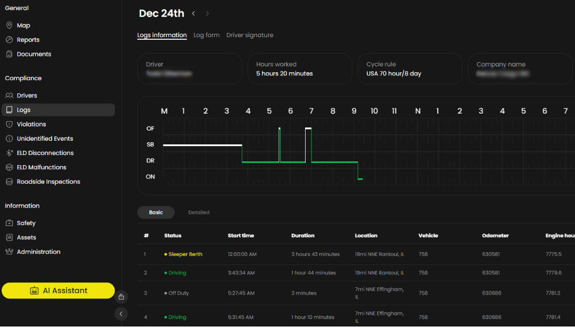Collapse the sidebar with the circular chevron
Viewport: 575px width, 327px height.
point(121,314)
